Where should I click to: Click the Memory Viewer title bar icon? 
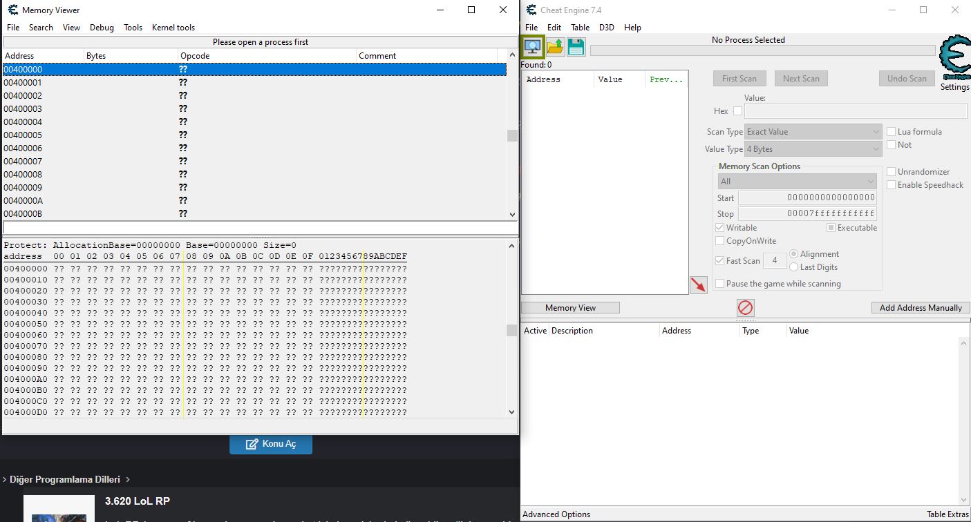[12, 10]
